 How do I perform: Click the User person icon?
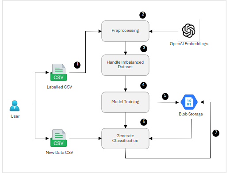15,106
